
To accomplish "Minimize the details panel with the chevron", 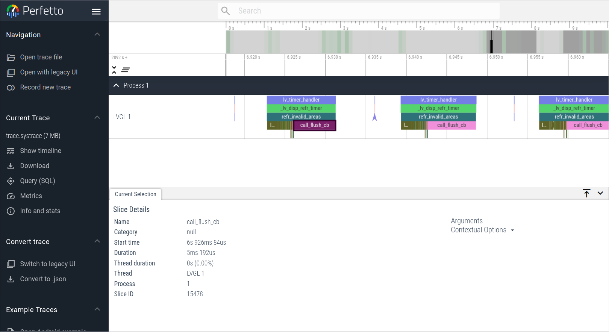I will tap(600, 193).
